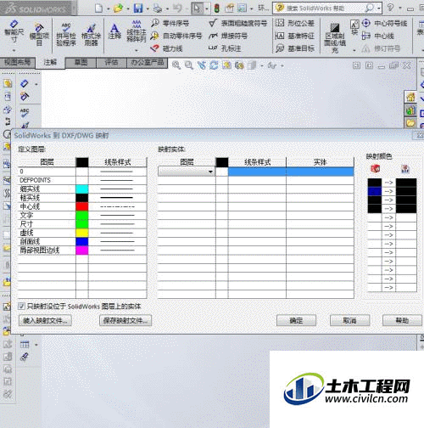The image size is (424, 428).
Task: Expand the arrow under 线性注释阵列
Action: [137, 51]
